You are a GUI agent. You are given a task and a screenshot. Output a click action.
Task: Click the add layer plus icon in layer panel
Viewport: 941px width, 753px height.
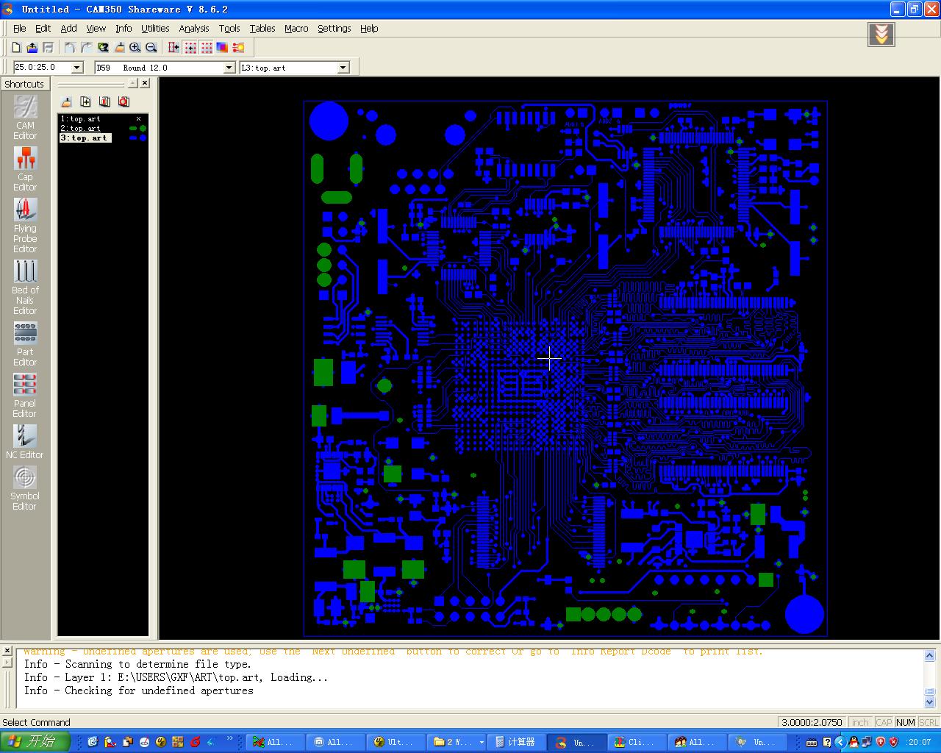point(85,101)
